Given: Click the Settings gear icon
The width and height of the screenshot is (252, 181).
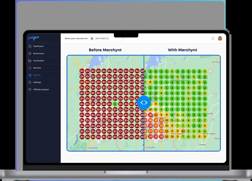Looking at the screenshot, I should point(30,82).
